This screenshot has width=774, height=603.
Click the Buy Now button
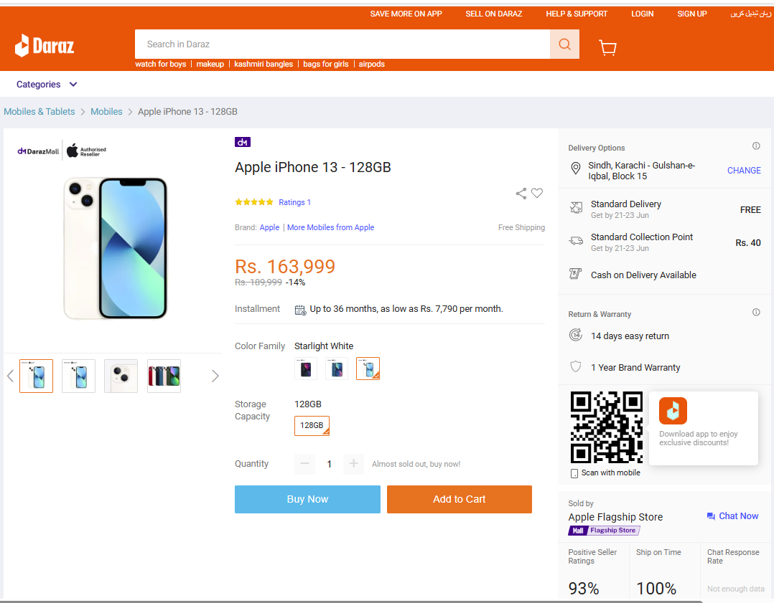307,499
